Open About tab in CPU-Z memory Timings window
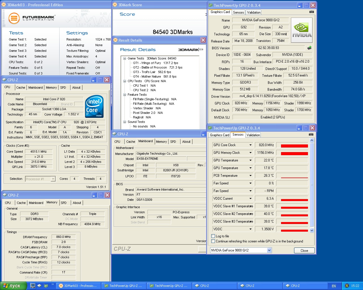This screenshot has height=290, width=363. (77, 203)
